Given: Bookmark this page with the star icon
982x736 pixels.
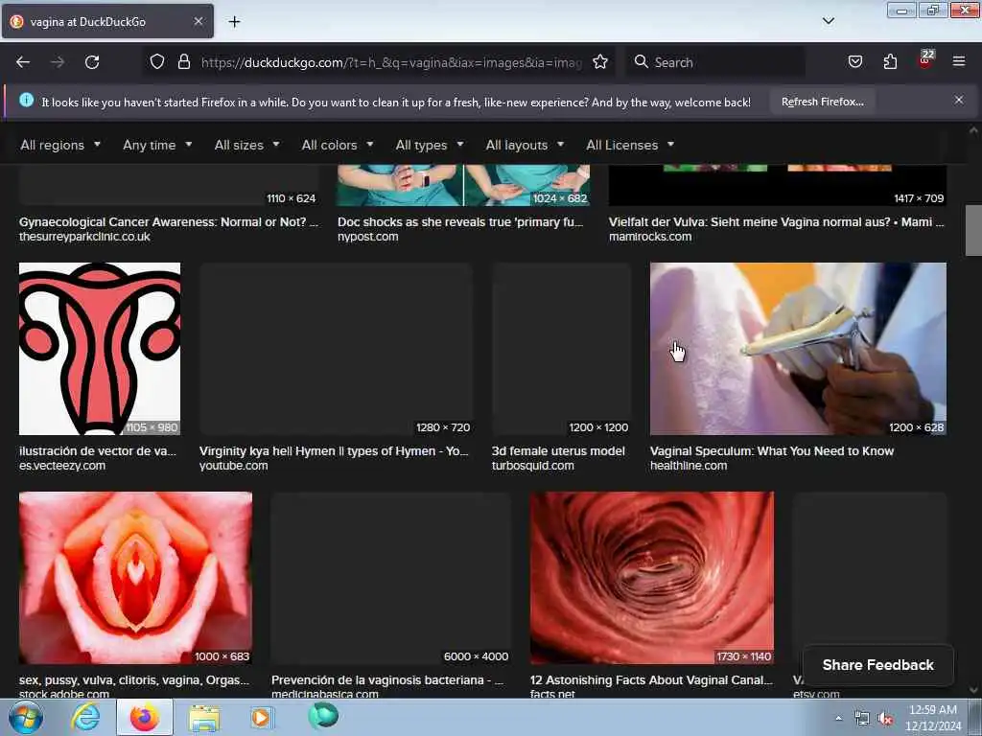Looking at the screenshot, I should (600, 61).
